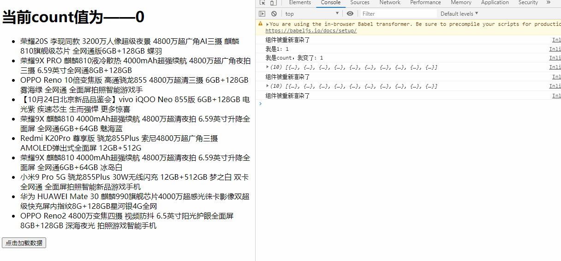The width and height of the screenshot is (561, 261).
Task: Expand the Babel transformer warning message
Action: click(x=268, y=24)
